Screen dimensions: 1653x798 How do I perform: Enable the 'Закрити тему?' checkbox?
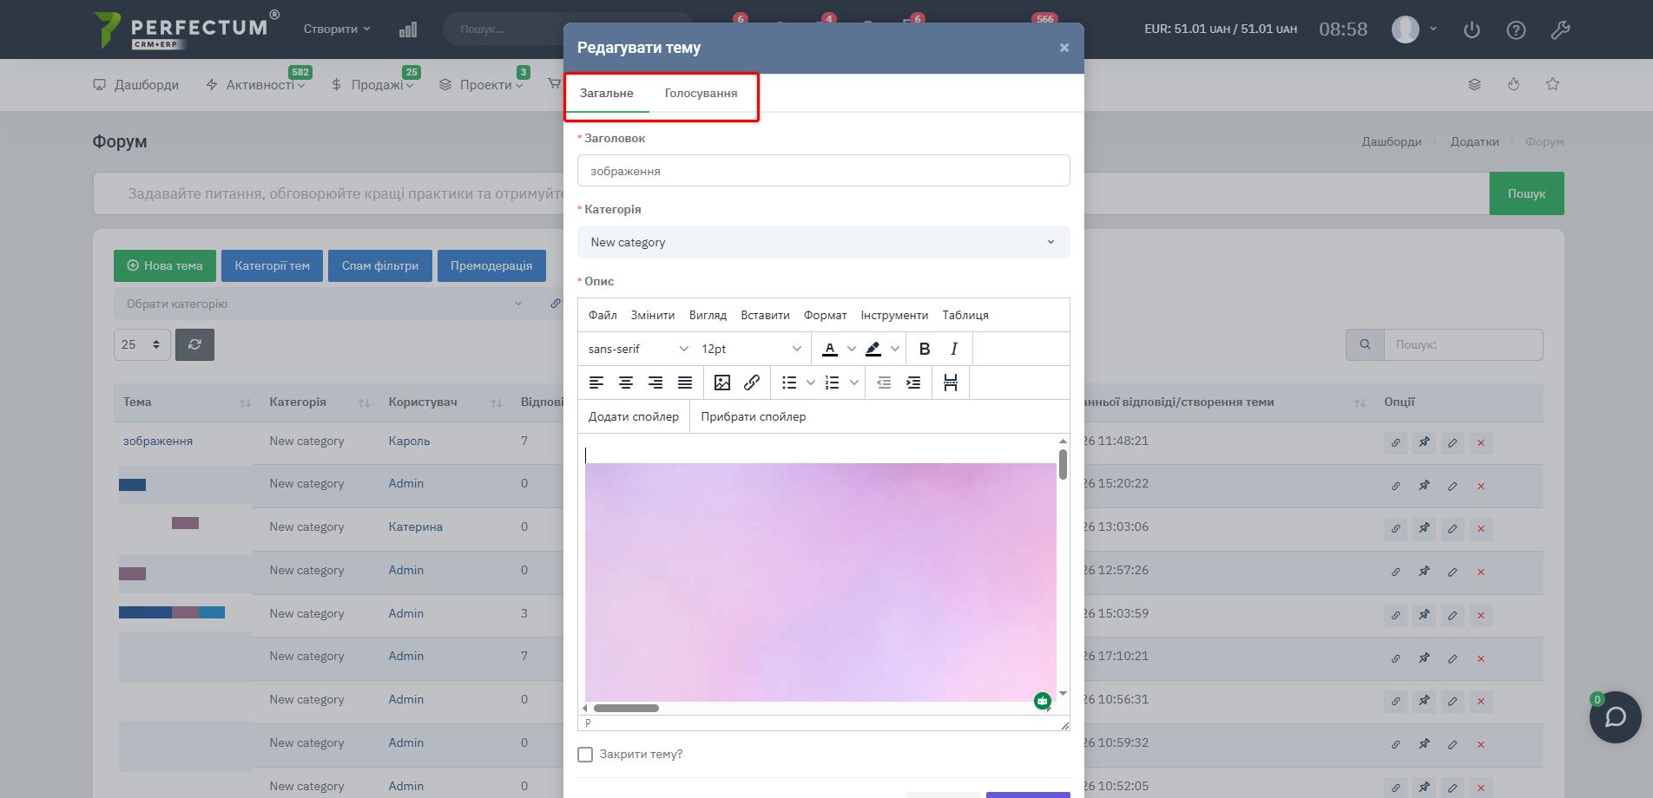[585, 755]
